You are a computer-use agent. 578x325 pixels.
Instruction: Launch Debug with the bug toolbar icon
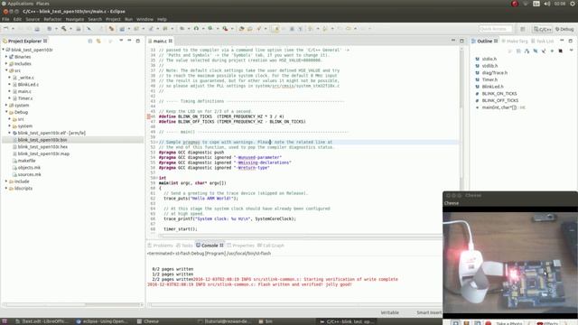click(x=196, y=28)
